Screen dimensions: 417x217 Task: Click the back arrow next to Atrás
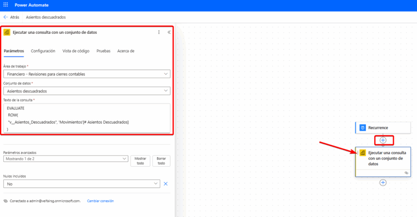[6, 17]
